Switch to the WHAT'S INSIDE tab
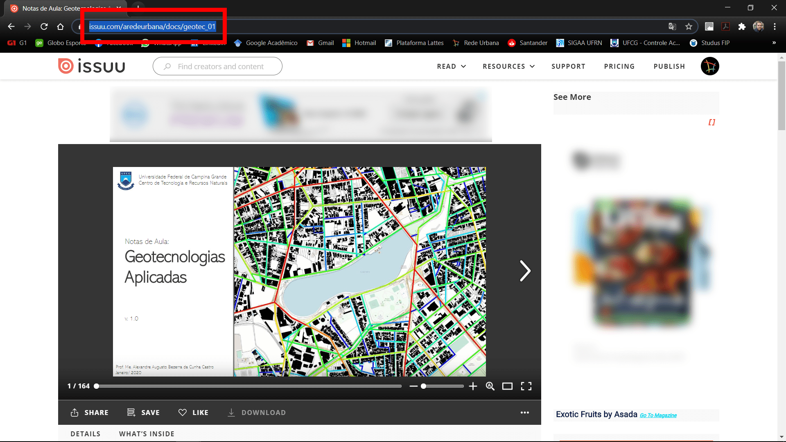 click(x=146, y=433)
